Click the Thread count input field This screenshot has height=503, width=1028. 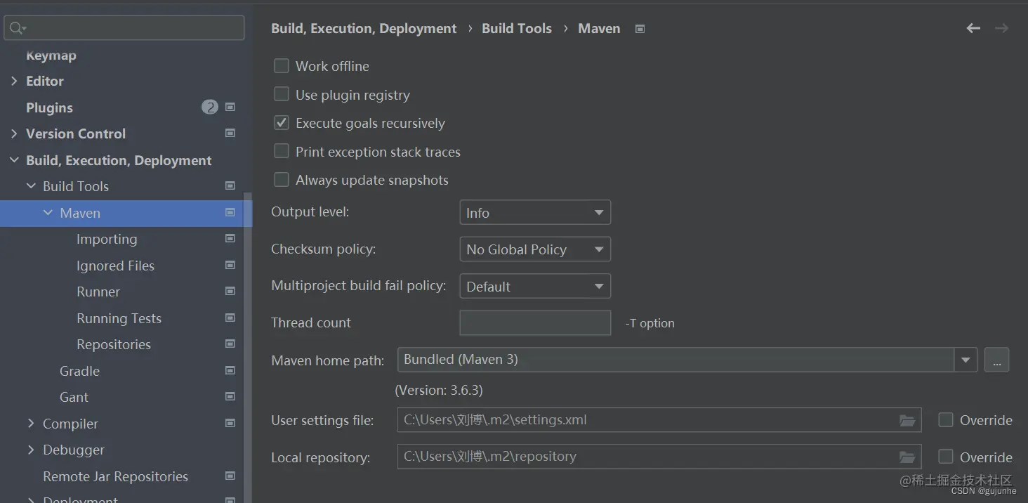click(x=535, y=323)
